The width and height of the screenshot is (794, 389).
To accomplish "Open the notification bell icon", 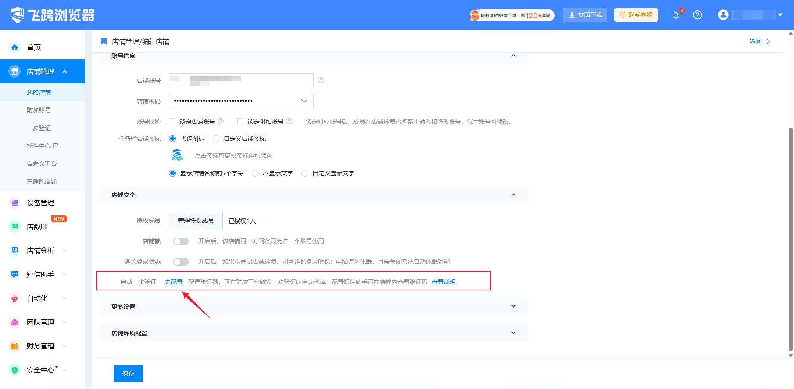I will tap(676, 15).
